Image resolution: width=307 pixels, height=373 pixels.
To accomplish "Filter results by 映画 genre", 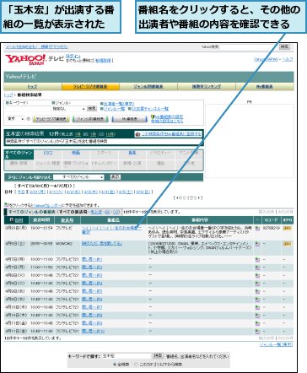I will [x=76, y=153].
